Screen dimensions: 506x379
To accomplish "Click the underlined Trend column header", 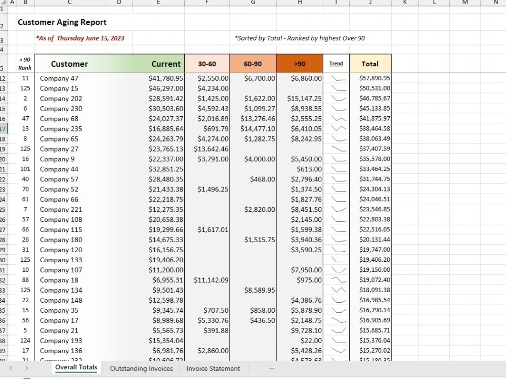I will coord(336,64).
